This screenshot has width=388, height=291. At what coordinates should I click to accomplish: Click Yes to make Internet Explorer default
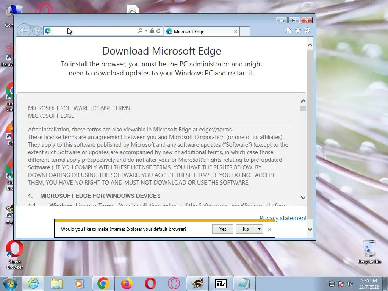[223, 229]
